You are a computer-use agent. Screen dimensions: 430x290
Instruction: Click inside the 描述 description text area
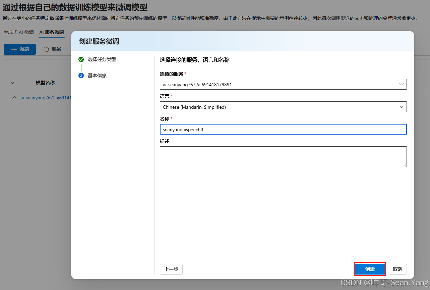point(283,156)
